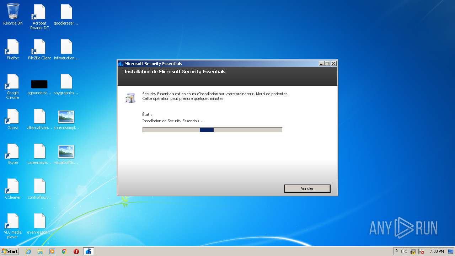Click the Annuler button in installer
Viewport: 455px width, 256px height.
[307, 188]
